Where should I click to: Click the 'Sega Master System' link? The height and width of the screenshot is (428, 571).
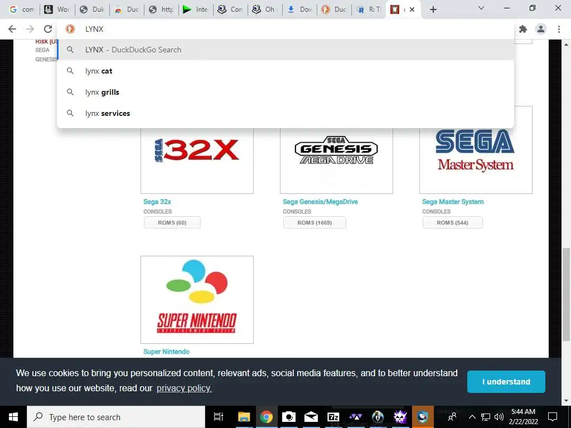453,202
